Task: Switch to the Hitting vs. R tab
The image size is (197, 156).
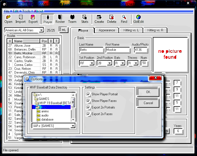Action: coord(155,30)
